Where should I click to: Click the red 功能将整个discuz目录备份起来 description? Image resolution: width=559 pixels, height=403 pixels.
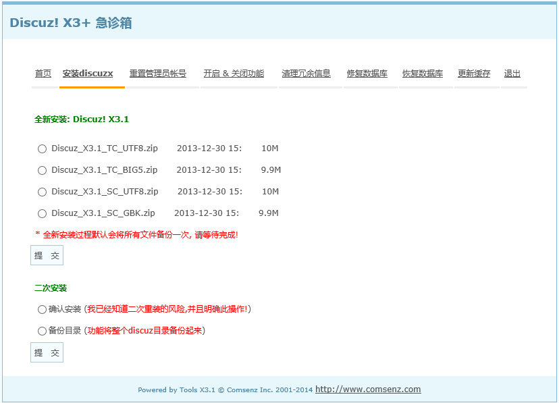pos(144,330)
